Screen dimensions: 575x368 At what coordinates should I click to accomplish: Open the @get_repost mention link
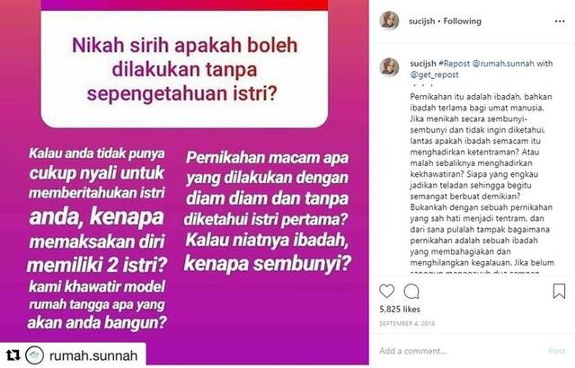tap(434, 74)
